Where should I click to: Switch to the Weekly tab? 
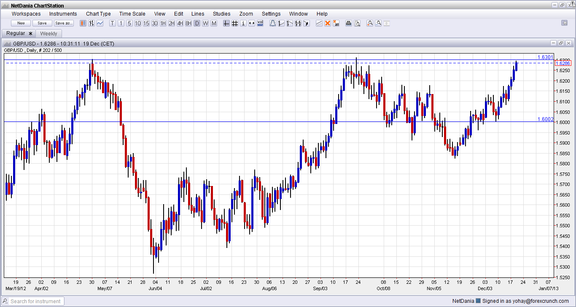point(48,33)
